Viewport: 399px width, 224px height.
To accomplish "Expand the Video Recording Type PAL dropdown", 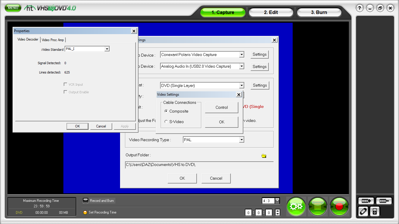I will [x=242, y=140].
